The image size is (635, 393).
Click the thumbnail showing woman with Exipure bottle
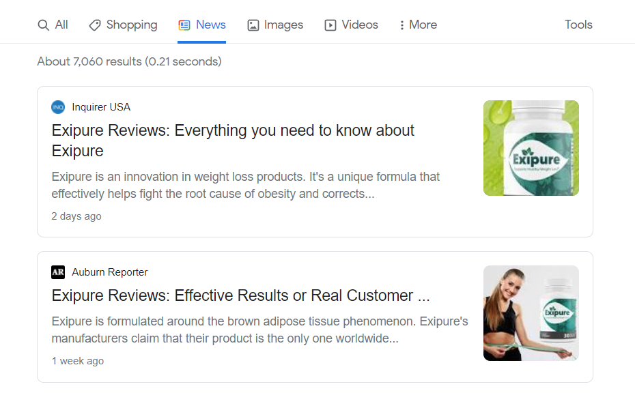[531, 312]
